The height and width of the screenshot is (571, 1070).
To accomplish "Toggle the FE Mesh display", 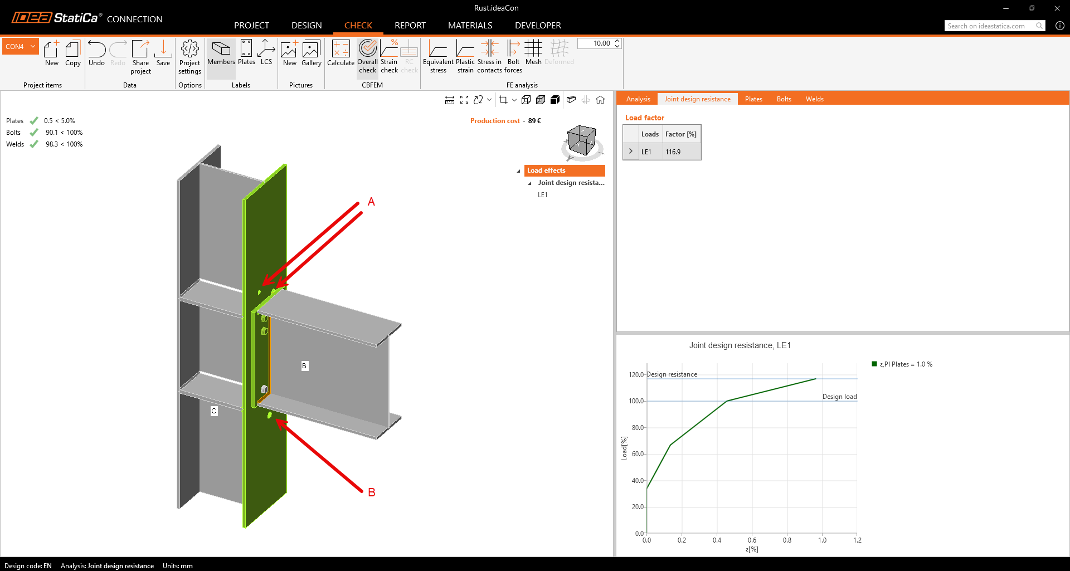I will click(x=533, y=53).
